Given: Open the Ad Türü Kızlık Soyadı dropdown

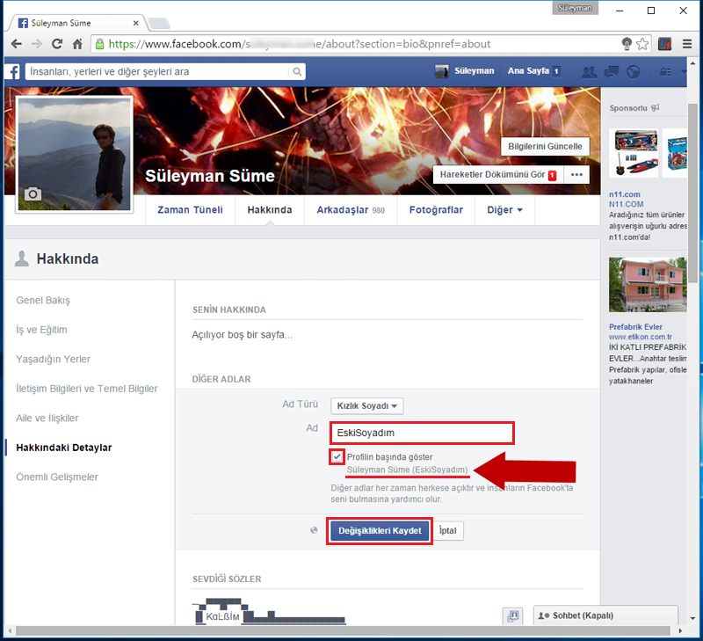Looking at the screenshot, I should point(366,406).
